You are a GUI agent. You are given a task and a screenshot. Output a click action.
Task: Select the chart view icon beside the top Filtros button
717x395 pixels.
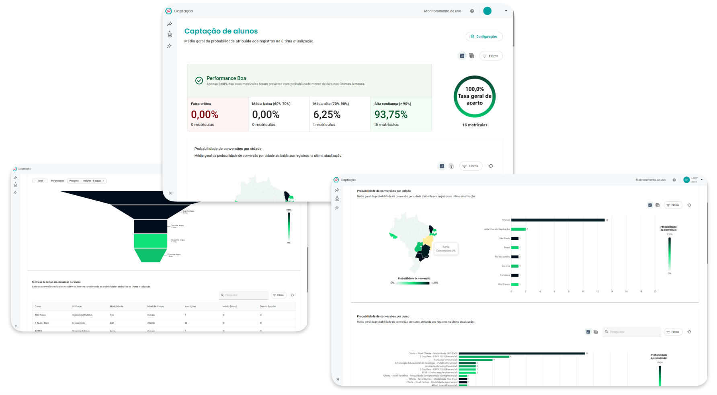pos(462,56)
